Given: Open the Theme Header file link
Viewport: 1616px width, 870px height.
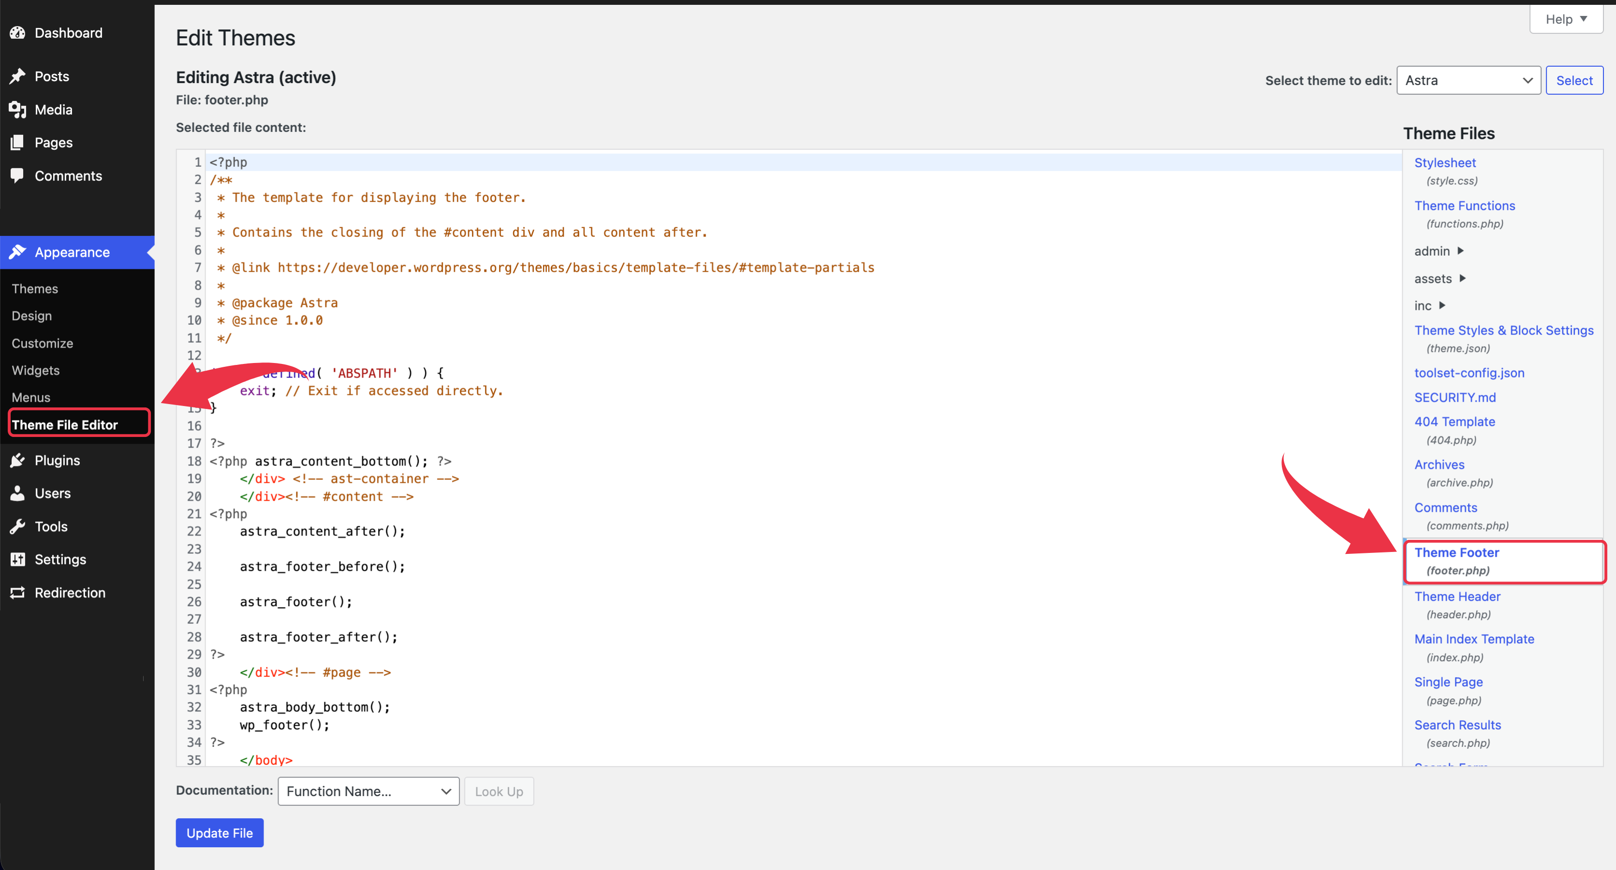Looking at the screenshot, I should pos(1456,596).
